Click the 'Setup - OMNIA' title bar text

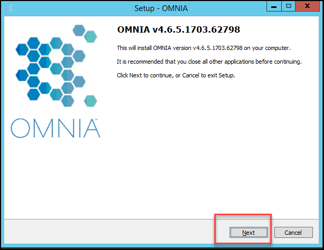[161, 8]
